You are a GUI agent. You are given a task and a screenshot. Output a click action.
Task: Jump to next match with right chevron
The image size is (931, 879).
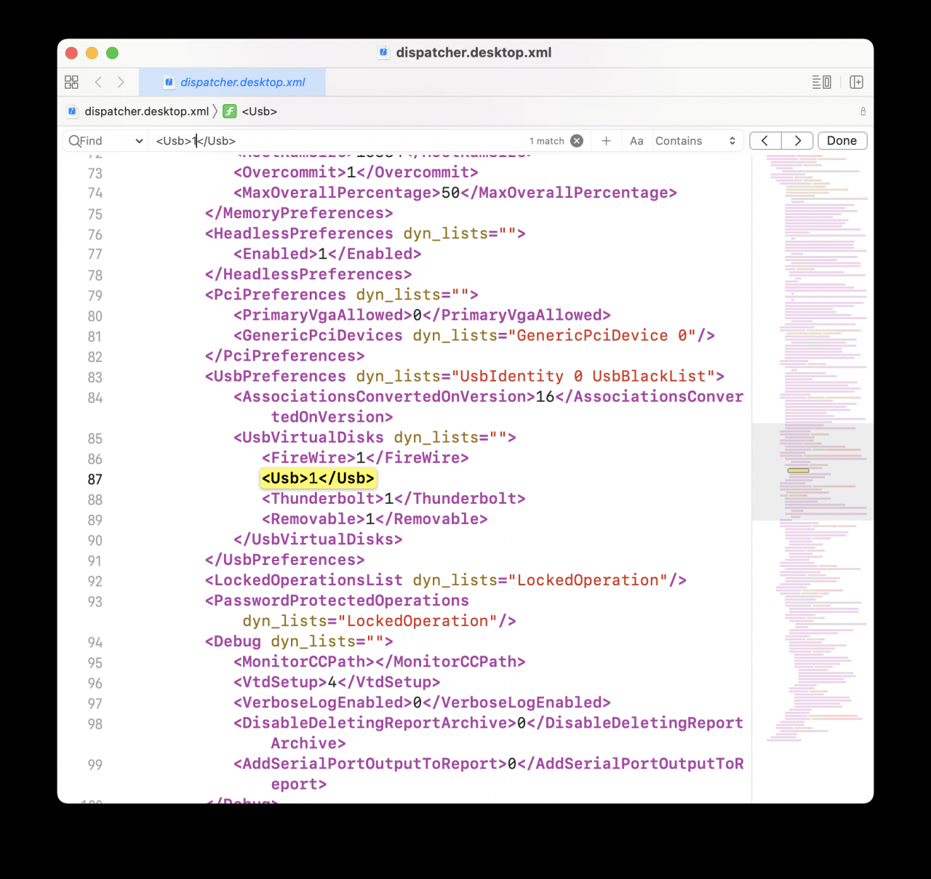(797, 140)
